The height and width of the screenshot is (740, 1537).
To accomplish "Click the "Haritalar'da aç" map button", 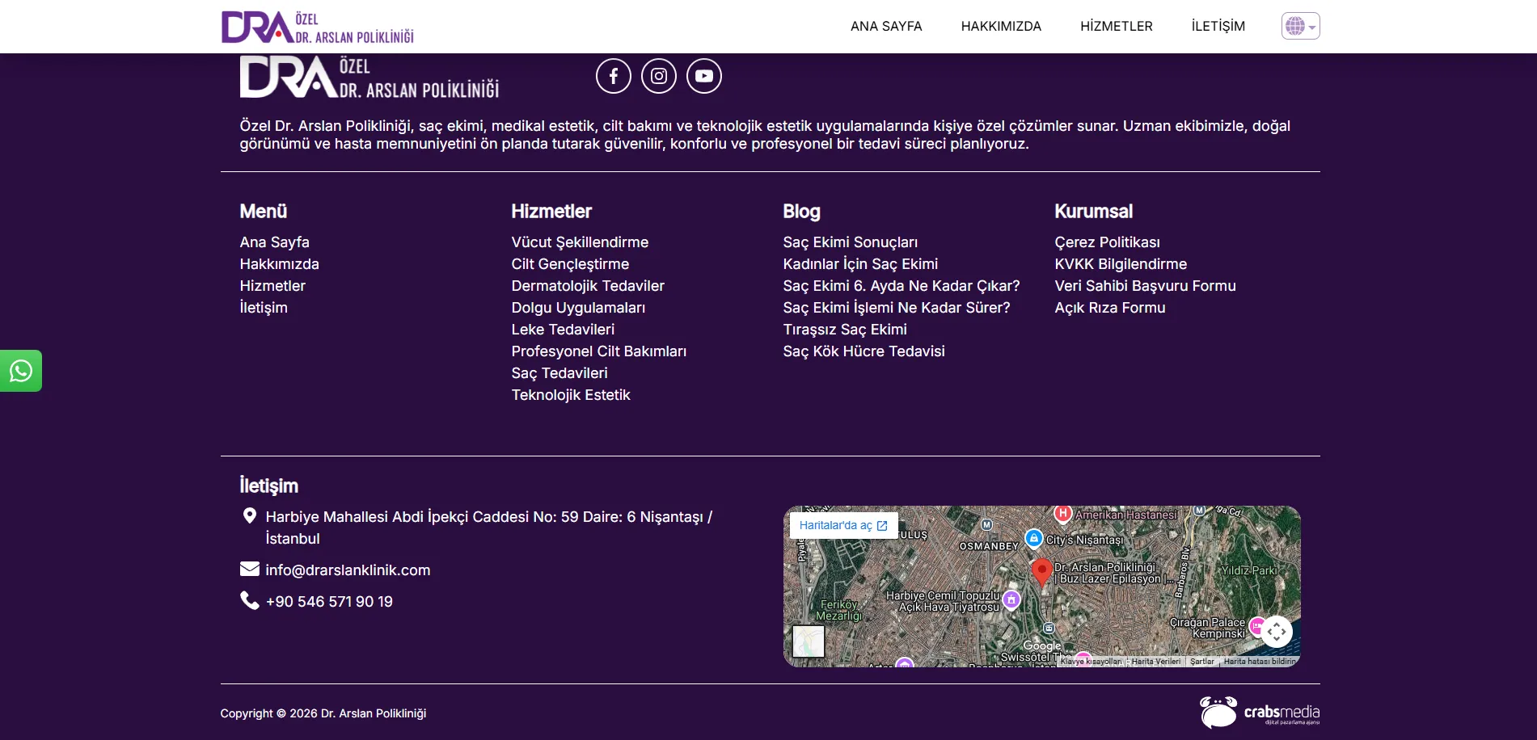I will (x=843, y=525).
